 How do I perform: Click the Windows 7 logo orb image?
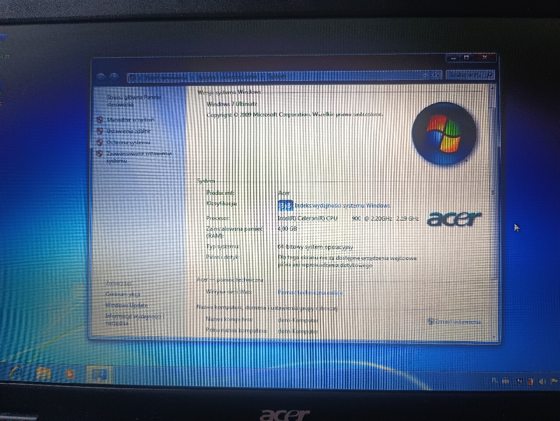(444, 134)
